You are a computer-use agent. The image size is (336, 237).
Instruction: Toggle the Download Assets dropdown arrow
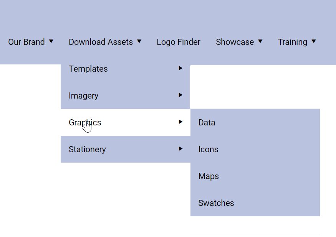(x=139, y=41)
